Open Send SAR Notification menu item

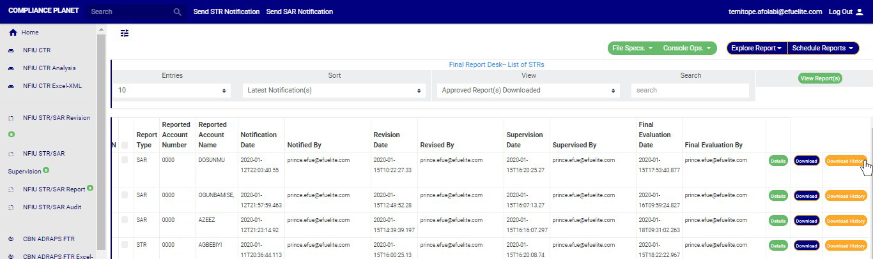(299, 11)
